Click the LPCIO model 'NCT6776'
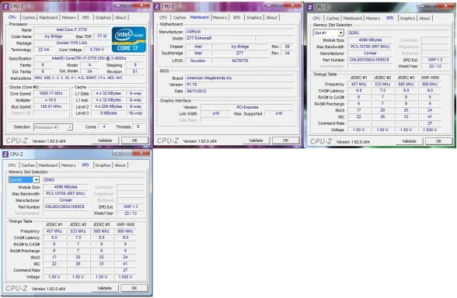 (x=240, y=61)
